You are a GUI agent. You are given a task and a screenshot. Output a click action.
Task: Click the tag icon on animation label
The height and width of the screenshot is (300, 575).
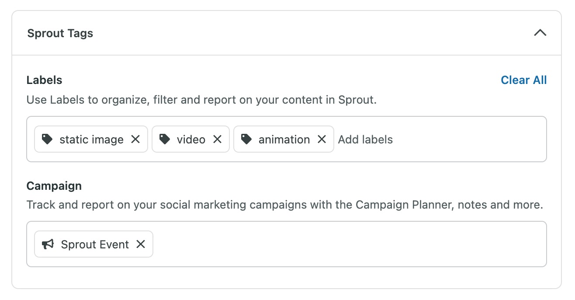tap(246, 140)
